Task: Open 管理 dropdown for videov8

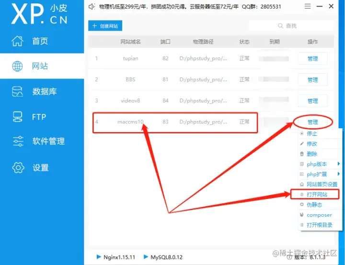Action: [x=312, y=100]
